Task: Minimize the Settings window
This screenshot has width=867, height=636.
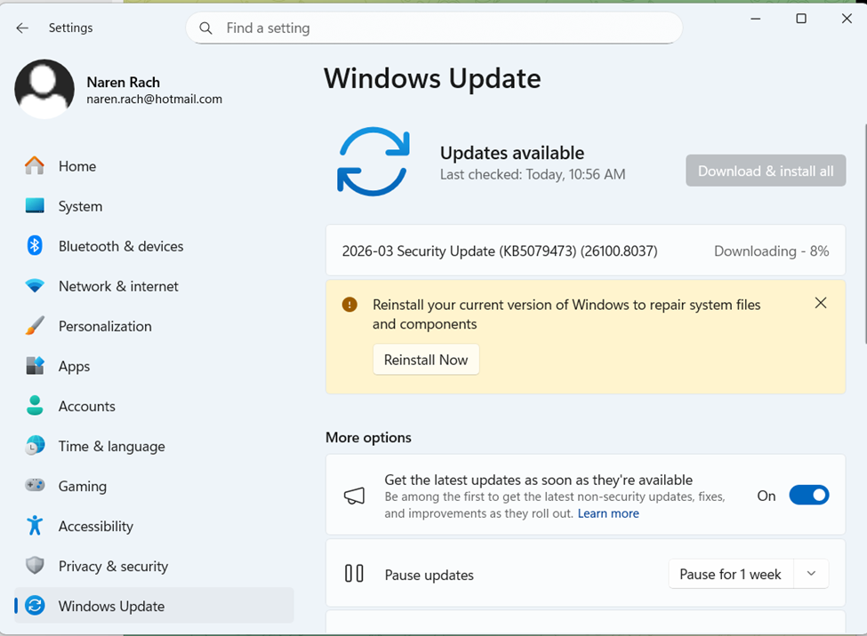Action: pyautogui.click(x=755, y=19)
